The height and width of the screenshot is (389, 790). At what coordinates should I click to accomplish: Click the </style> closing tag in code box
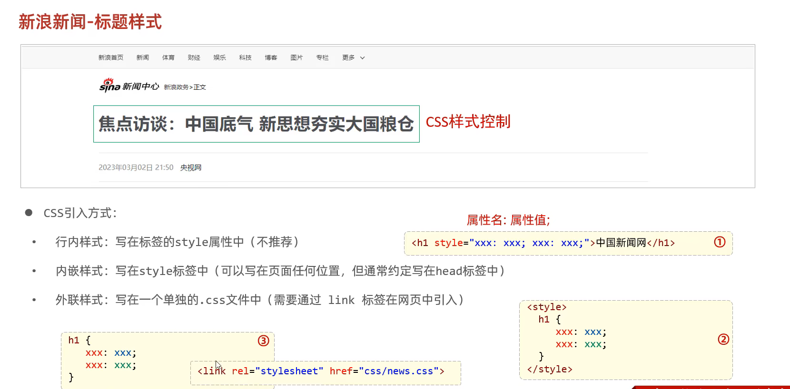click(550, 369)
